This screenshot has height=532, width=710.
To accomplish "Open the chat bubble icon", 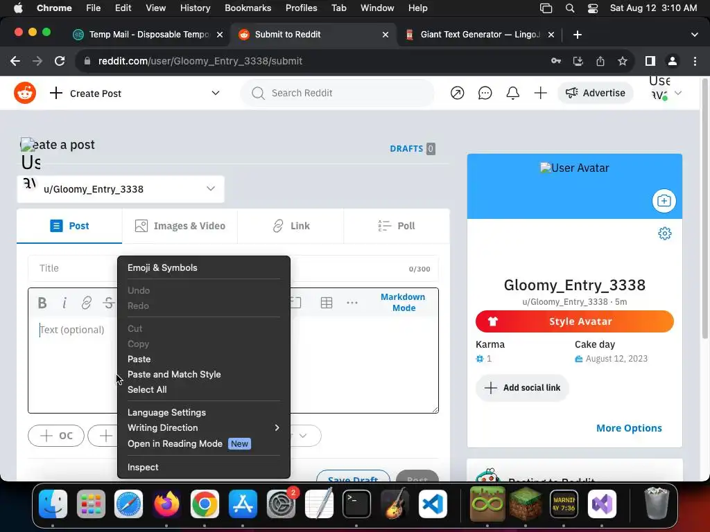I will click(x=485, y=94).
